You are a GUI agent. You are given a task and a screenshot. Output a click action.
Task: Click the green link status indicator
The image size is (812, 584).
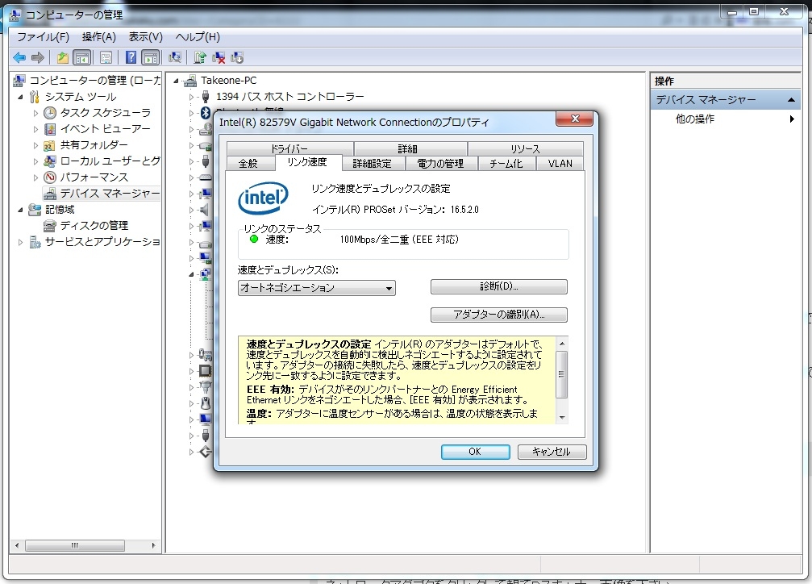pos(254,239)
